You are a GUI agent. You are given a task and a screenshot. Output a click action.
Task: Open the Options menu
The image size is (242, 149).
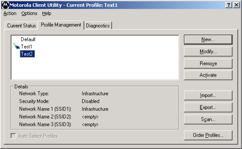coord(29,13)
